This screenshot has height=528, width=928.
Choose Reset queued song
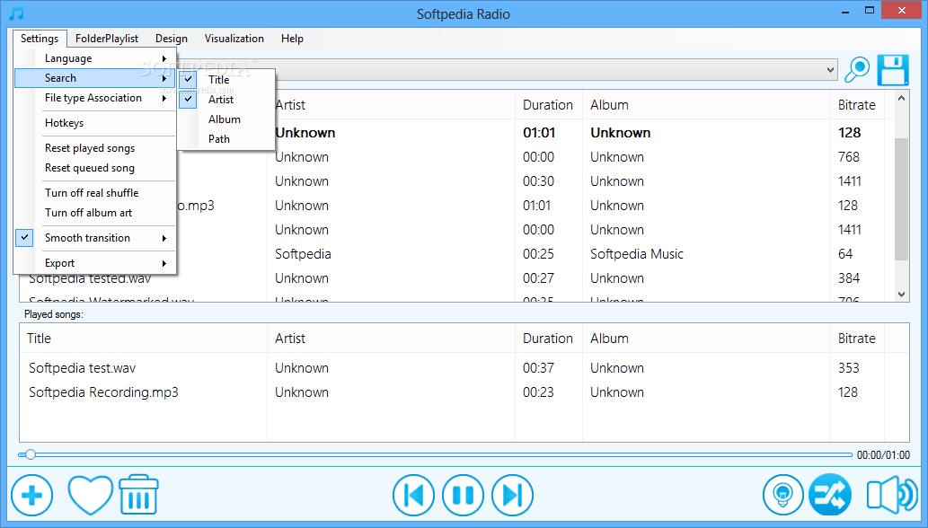[94, 168]
